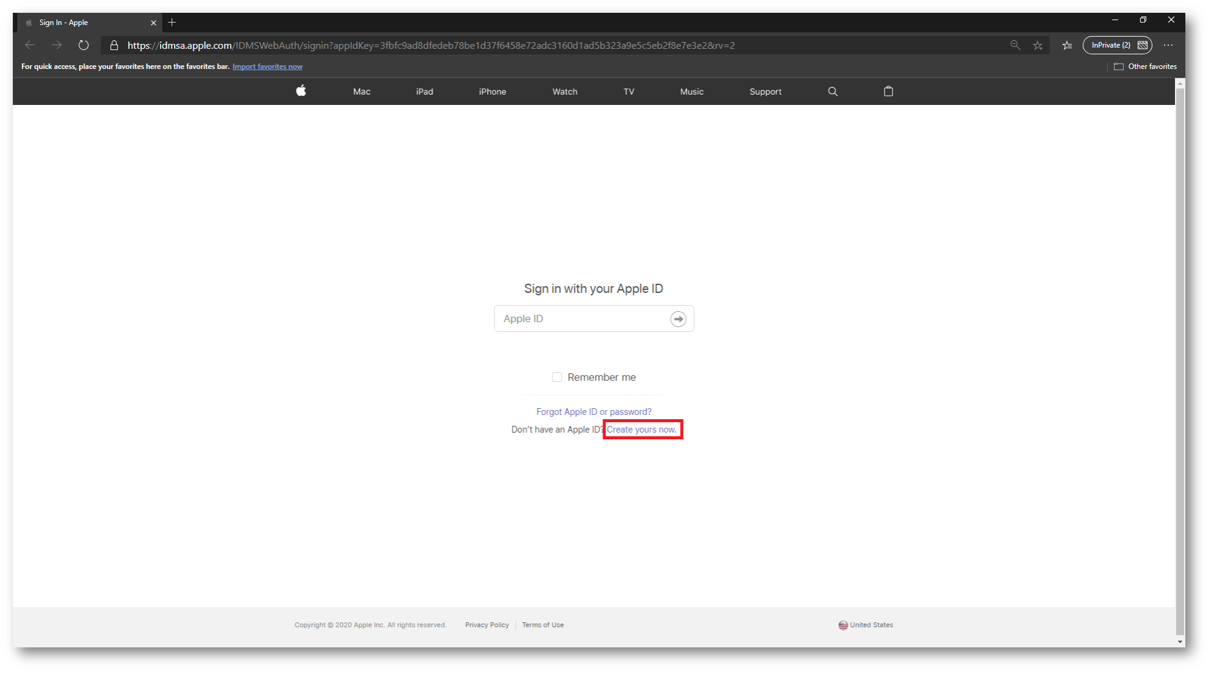
Task: Add this page to favorites star
Action: point(1038,45)
